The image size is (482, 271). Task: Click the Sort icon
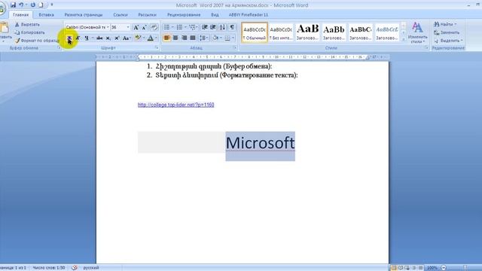pos(222,27)
